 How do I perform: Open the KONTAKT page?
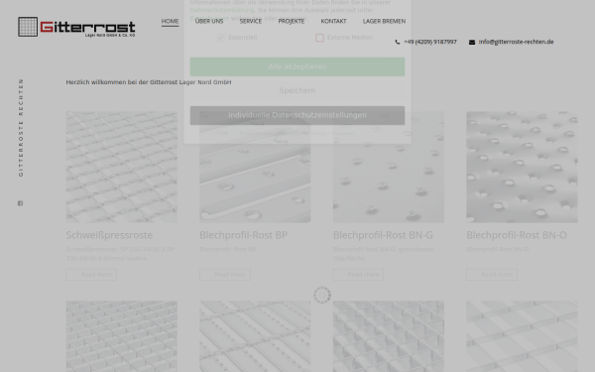pos(333,21)
